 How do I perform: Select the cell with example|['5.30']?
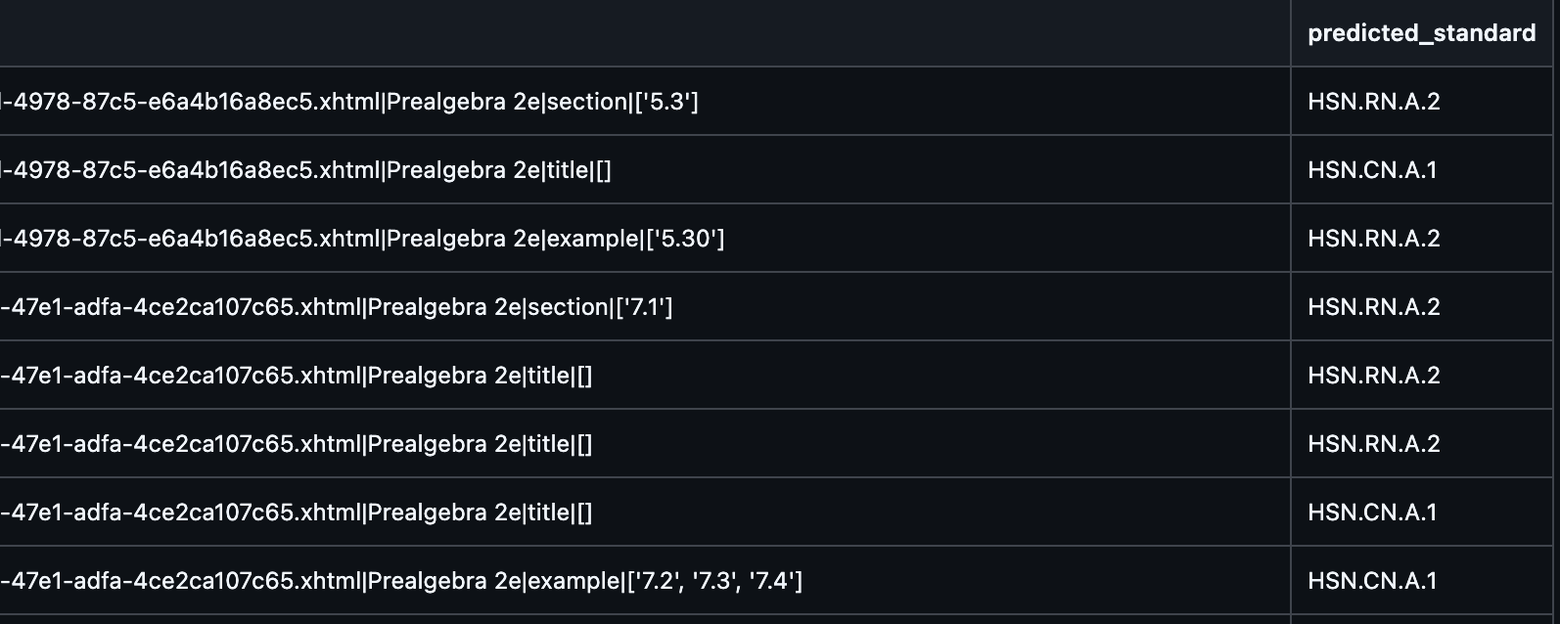tap(645, 239)
